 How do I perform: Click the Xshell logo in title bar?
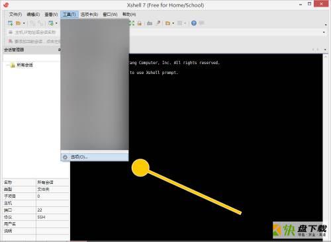point(6,5)
